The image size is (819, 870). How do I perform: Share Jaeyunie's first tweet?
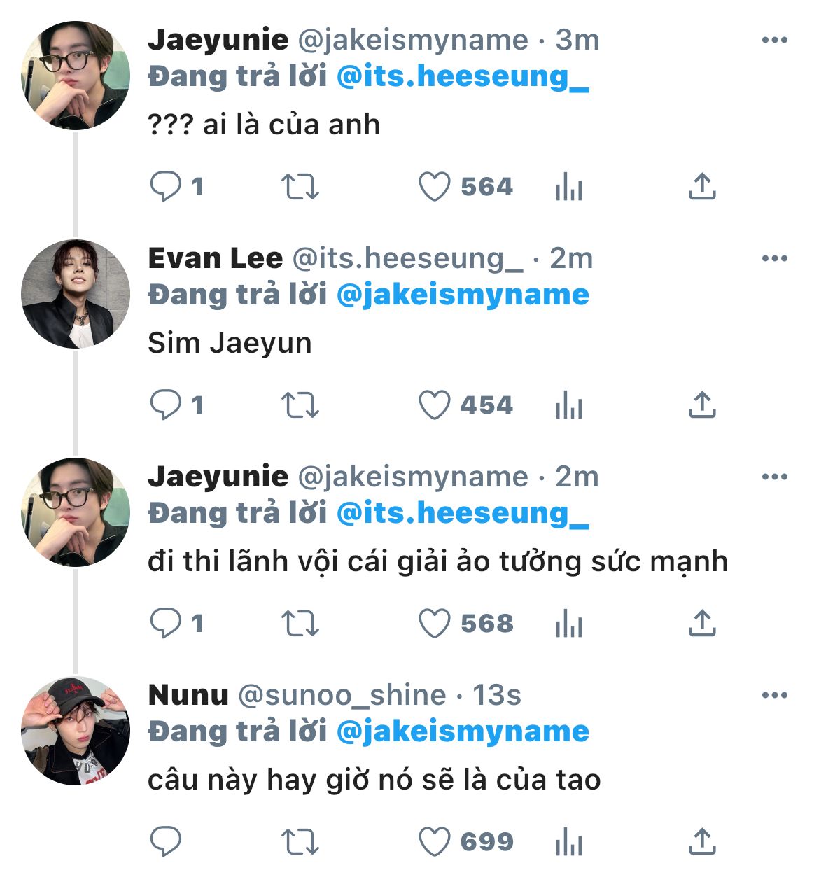[702, 187]
